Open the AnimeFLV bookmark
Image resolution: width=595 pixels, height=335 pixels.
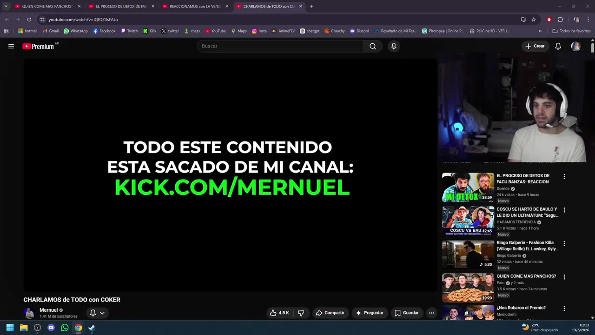(x=284, y=31)
